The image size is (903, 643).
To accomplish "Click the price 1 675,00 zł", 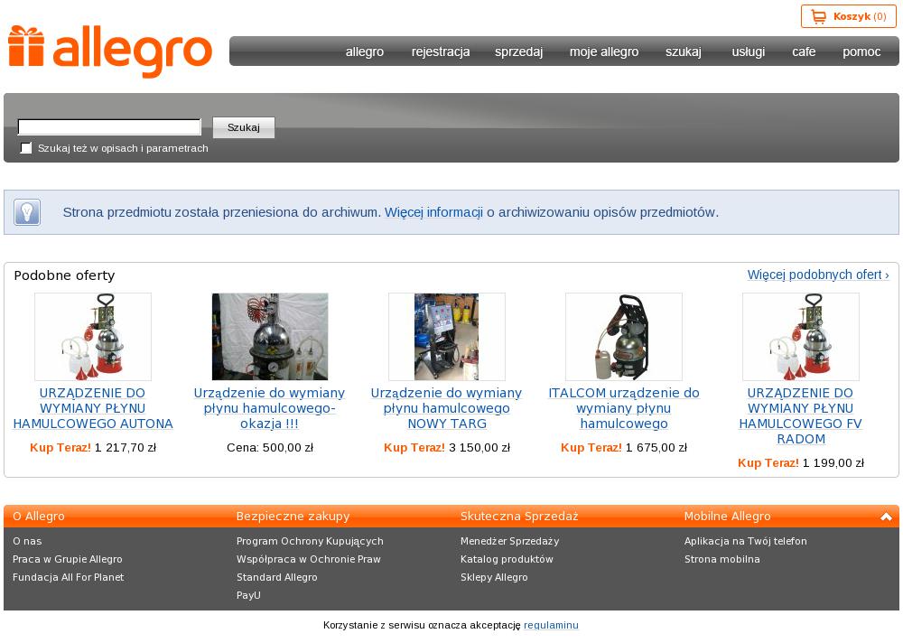I will click(656, 448).
